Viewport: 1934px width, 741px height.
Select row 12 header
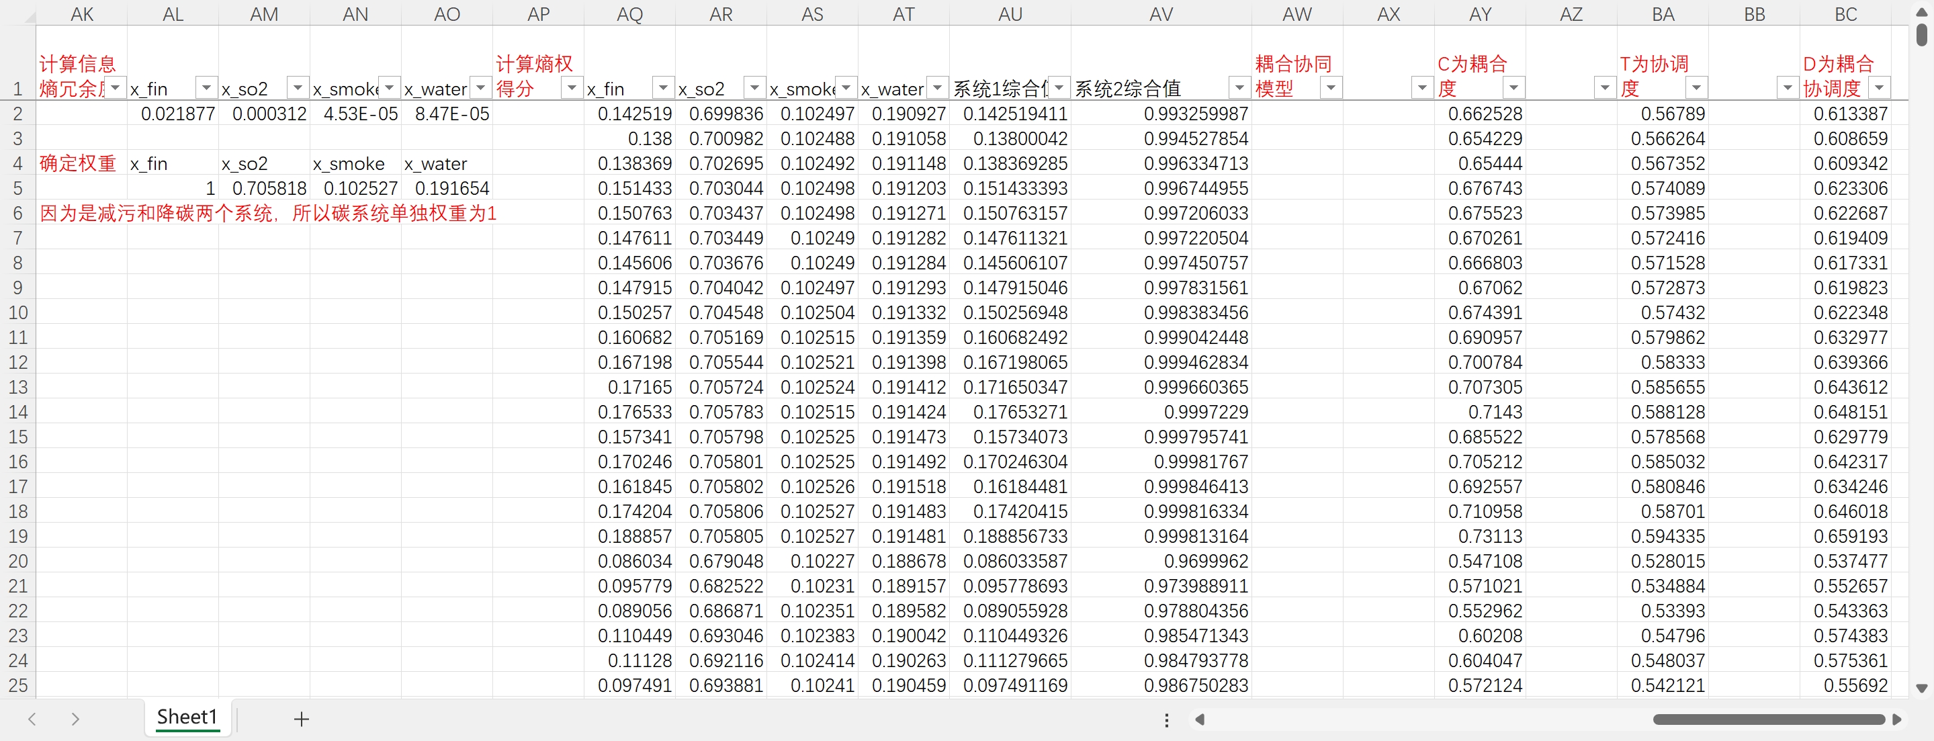tap(17, 363)
